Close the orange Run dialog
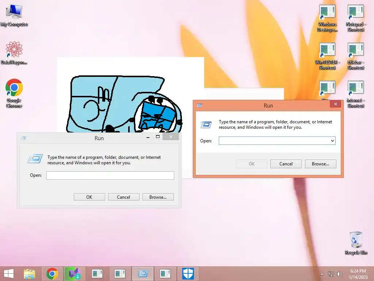This screenshot has height=281, width=374. (336, 104)
